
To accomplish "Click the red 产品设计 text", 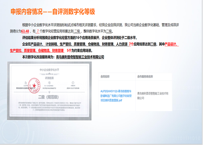I will pyautogui.click(x=171, y=44).
